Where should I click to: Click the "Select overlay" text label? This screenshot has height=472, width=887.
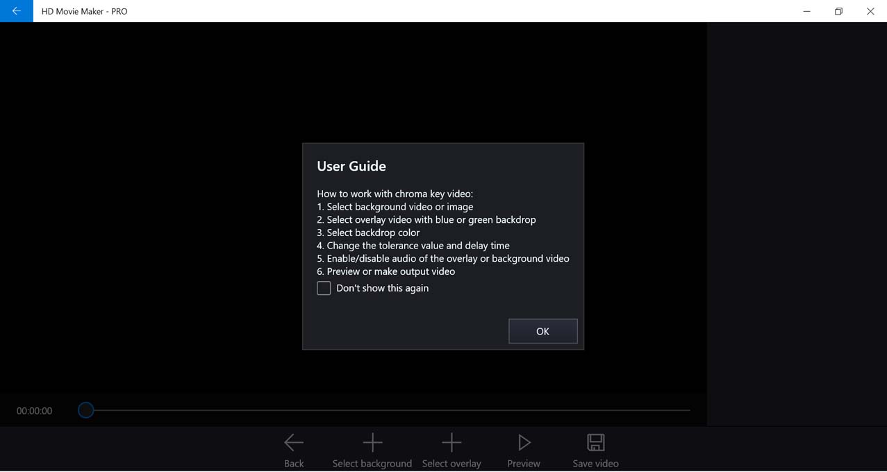[x=451, y=463]
